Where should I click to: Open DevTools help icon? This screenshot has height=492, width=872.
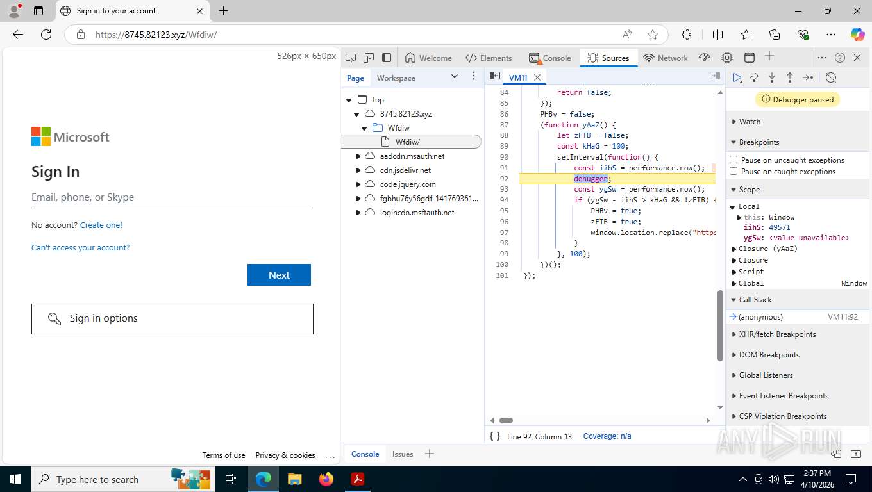pyautogui.click(x=840, y=58)
